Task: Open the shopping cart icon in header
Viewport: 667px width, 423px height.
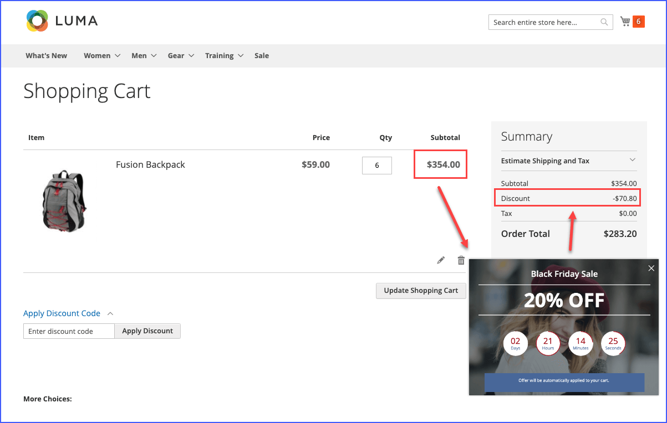Action: 625,22
